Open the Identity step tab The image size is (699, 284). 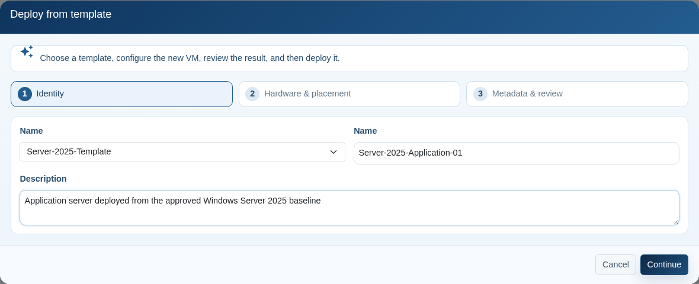point(121,94)
